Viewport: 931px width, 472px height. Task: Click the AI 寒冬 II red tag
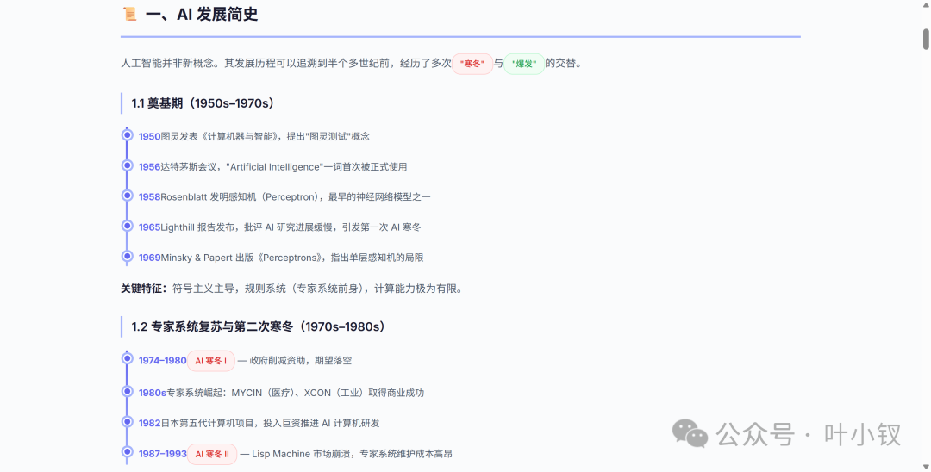coord(212,454)
